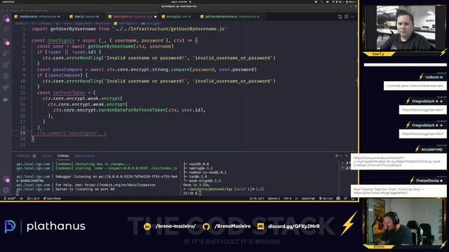Click line number 21 in the gutter
The height and width of the screenshot is (252, 449).
pyautogui.click(x=22, y=145)
